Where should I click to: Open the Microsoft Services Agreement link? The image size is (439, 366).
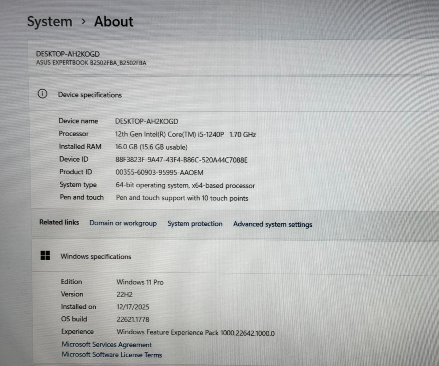[107, 344]
